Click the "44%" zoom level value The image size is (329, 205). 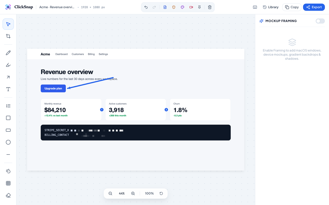coord(122,193)
